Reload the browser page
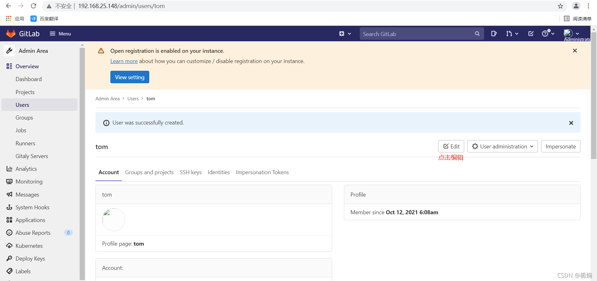597x281 pixels. (x=34, y=6)
